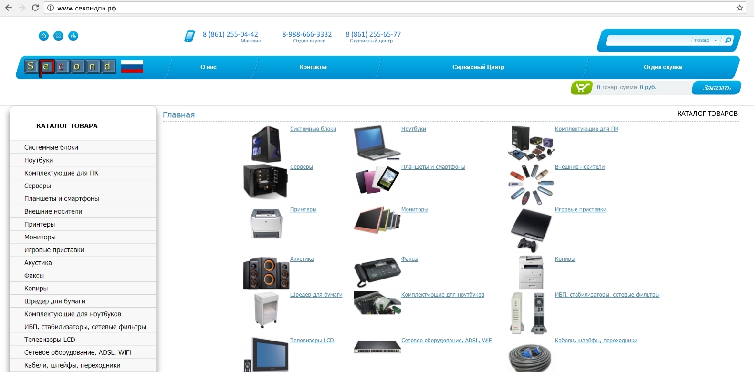Open the speakers thumbnail image
This screenshot has height=372, width=754.
click(x=266, y=273)
